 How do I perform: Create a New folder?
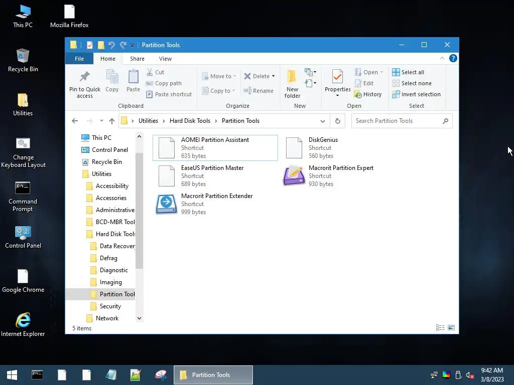click(x=292, y=84)
